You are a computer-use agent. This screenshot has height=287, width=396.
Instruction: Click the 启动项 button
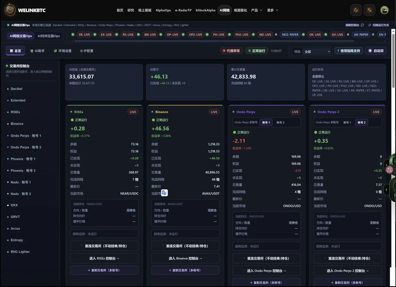click(376, 51)
